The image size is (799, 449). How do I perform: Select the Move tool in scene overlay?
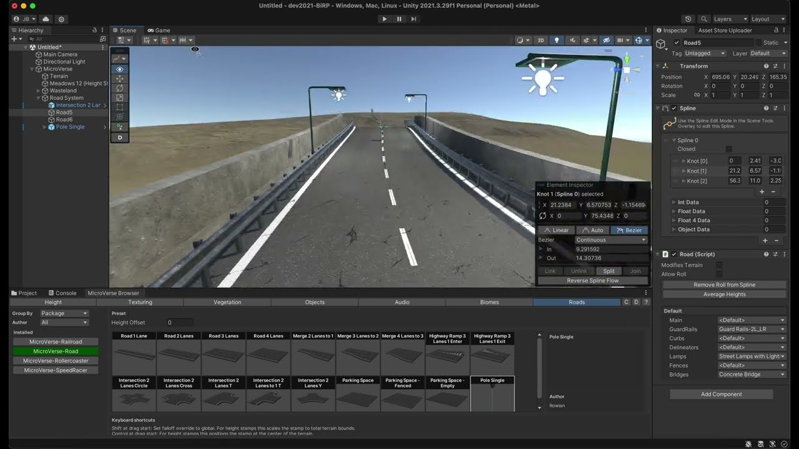(x=120, y=79)
